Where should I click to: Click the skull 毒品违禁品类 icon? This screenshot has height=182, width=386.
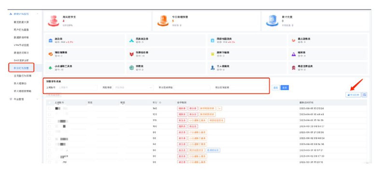(293, 68)
